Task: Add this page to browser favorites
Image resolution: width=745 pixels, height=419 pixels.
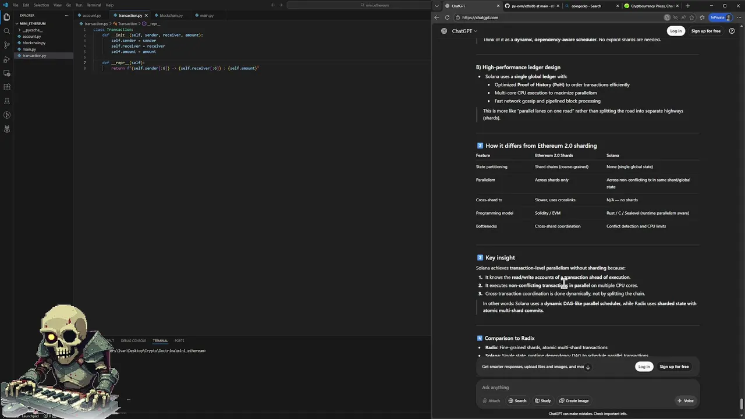Action: tap(684, 17)
